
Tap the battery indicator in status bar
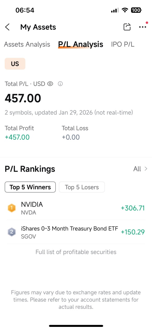coord(136,10)
